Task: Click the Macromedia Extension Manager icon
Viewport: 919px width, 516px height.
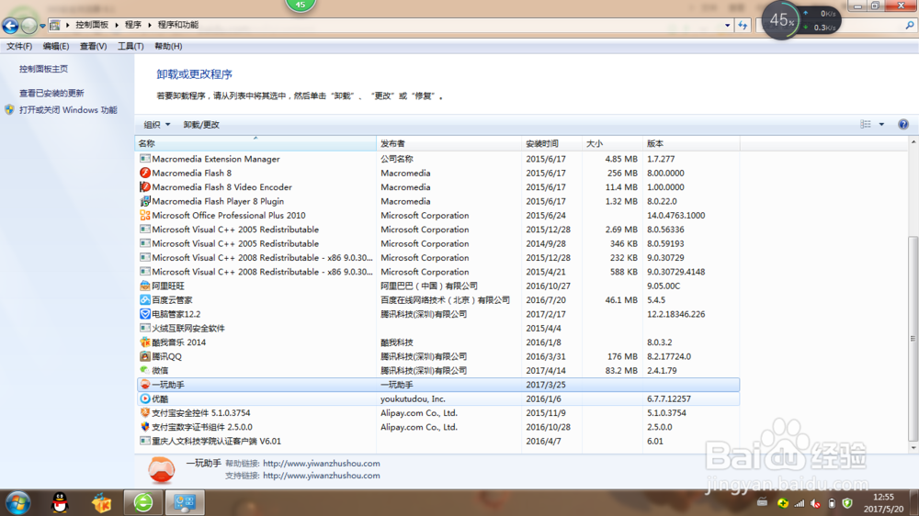Action: point(145,159)
